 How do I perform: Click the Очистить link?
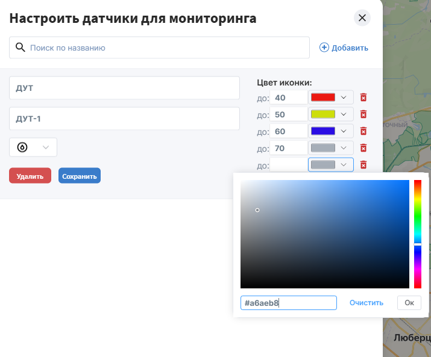367,303
